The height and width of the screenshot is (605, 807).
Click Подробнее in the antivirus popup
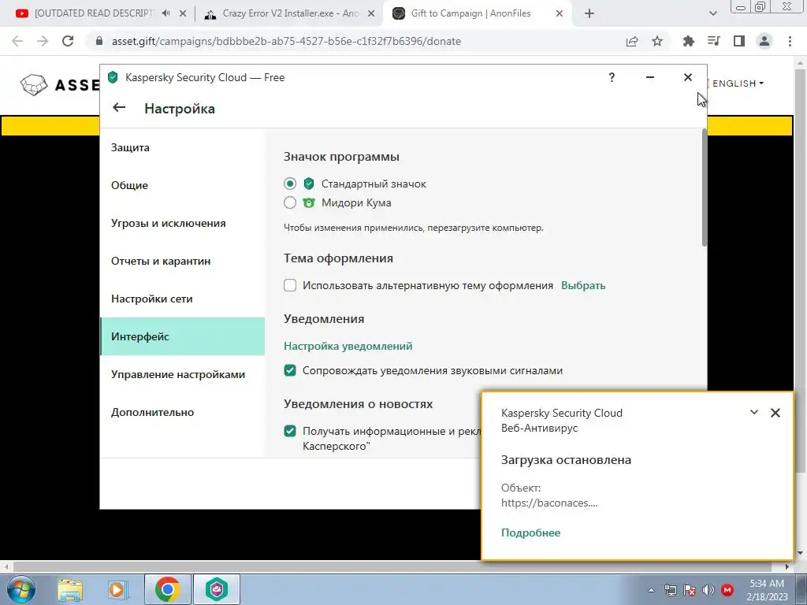pos(530,533)
